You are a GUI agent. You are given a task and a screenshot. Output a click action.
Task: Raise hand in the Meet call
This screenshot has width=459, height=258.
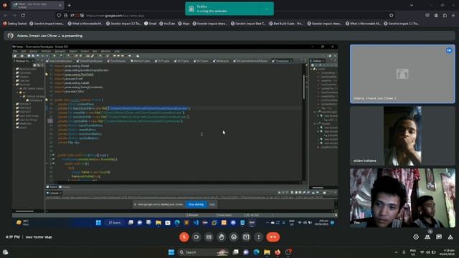[222, 237]
